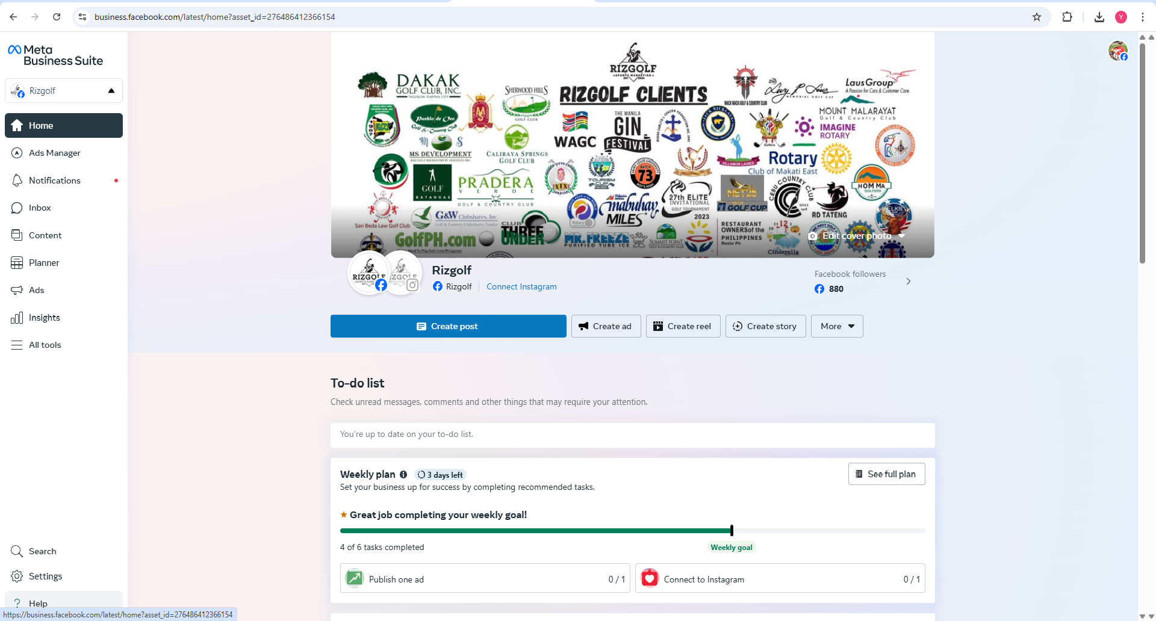Click the Planner calendar icon
This screenshot has width=1156, height=621.
(x=17, y=263)
